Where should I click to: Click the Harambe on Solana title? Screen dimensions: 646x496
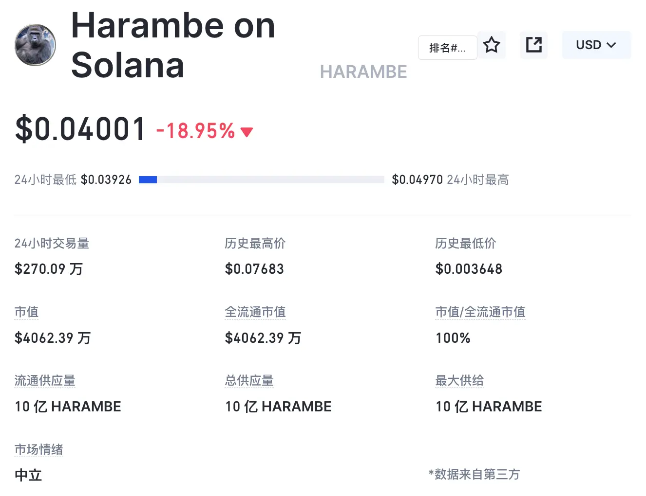pyautogui.click(x=173, y=45)
